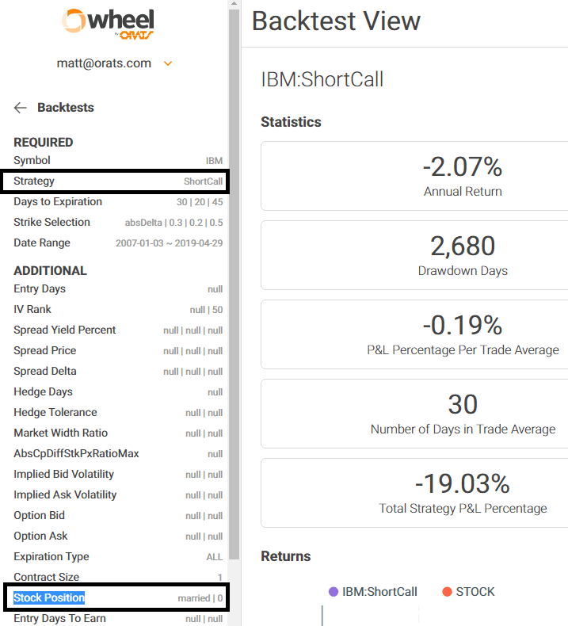The height and width of the screenshot is (626, 568).
Task: Open the Strike Selection absDelta setting
Action: (x=118, y=223)
